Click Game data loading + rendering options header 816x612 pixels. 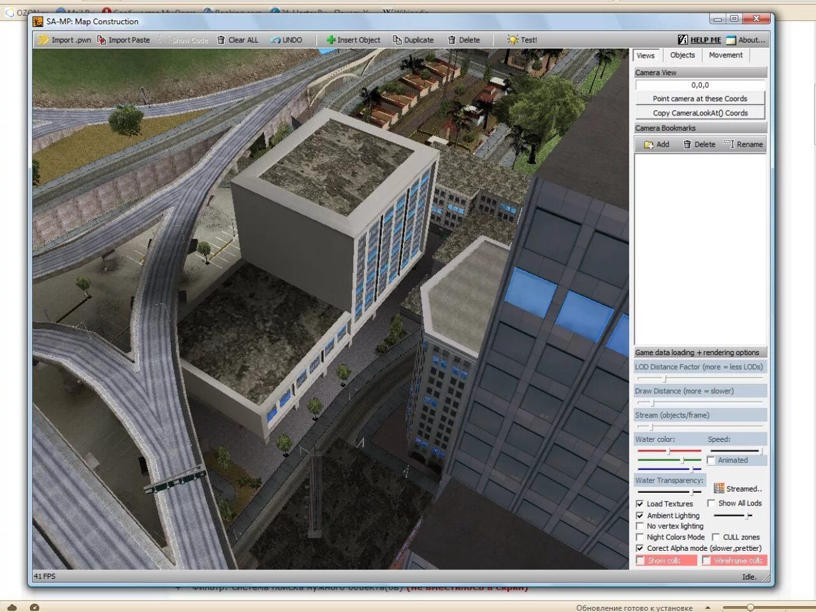pyautogui.click(x=700, y=353)
